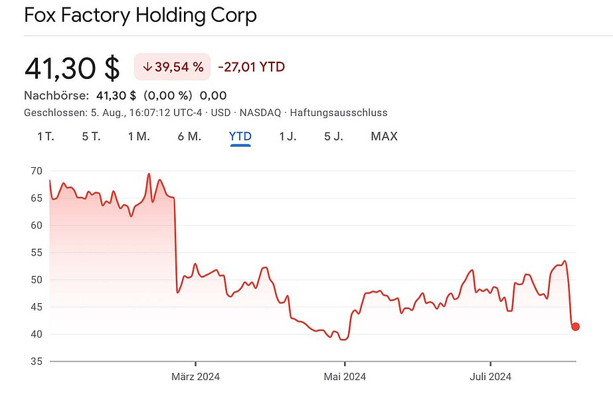The height and width of the screenshot is (398, 613).
Task: Click the Nachbörse after-hours price
Action: (116, 96)
